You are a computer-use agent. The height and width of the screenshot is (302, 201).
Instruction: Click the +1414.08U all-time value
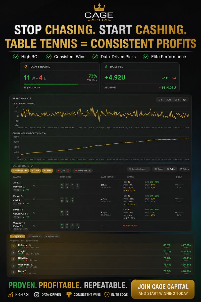[x=167, y=88]
